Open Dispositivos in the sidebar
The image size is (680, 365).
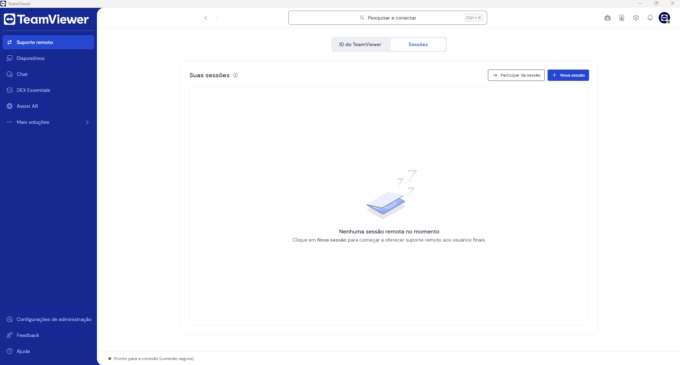click(48, 58)
